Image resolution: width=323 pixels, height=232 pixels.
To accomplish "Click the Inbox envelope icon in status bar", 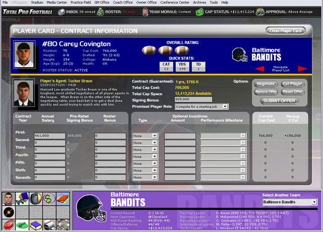I will point(60,11).
